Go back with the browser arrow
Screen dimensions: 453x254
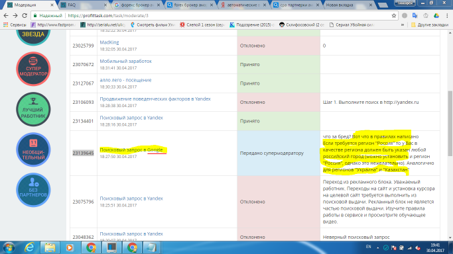coord(6,16)
